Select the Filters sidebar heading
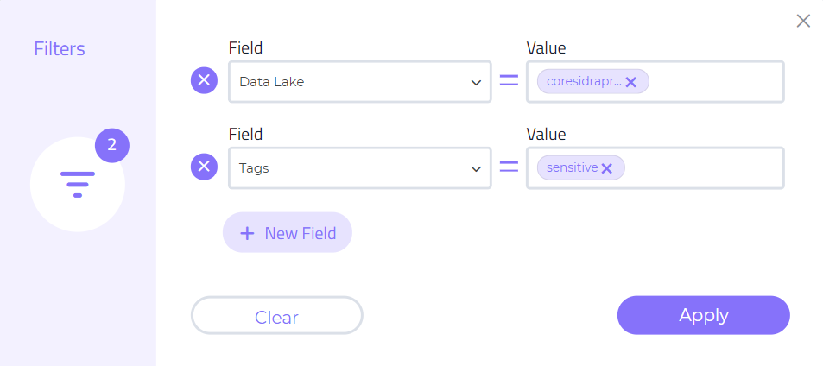 [x=60, y=48]
